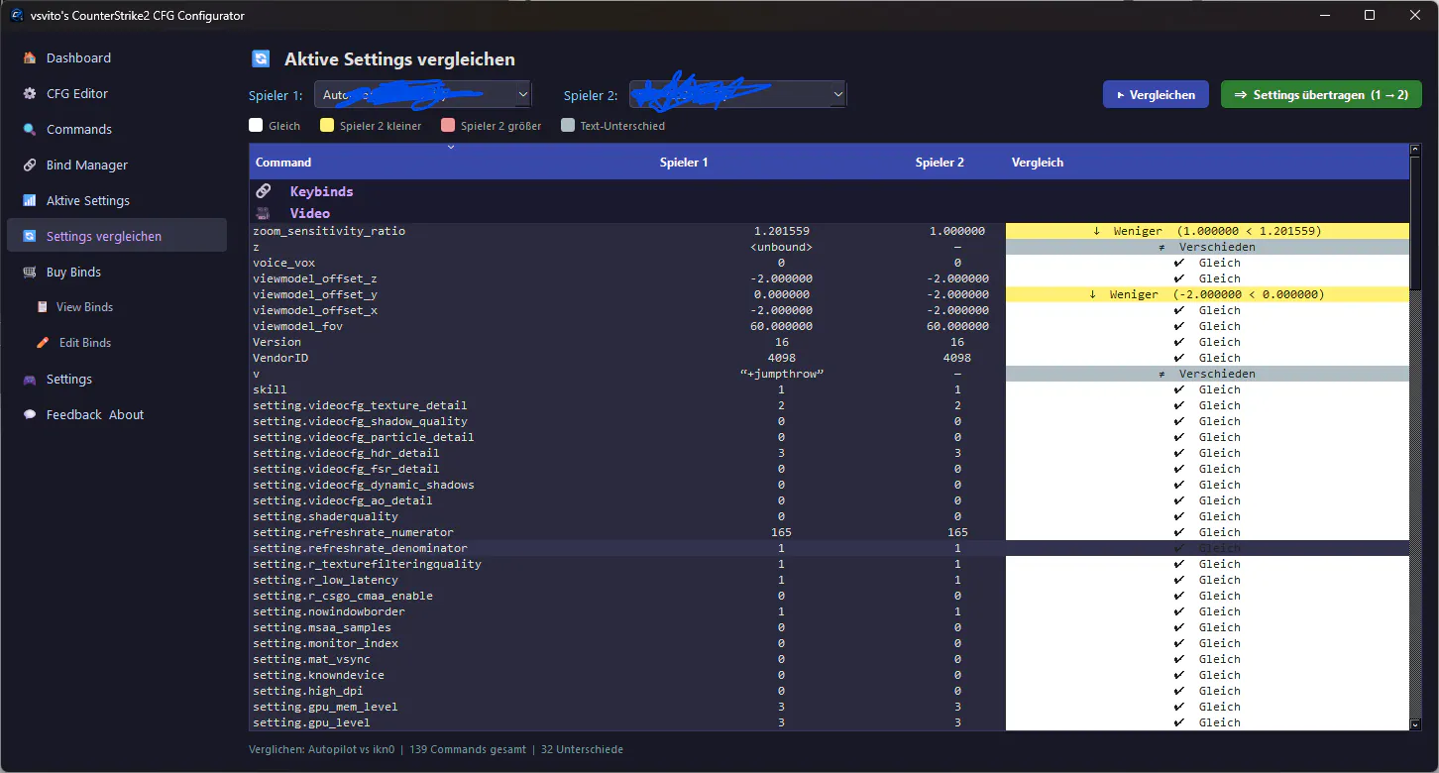Click the Buy Binds cart icon

tap(30, 272)
